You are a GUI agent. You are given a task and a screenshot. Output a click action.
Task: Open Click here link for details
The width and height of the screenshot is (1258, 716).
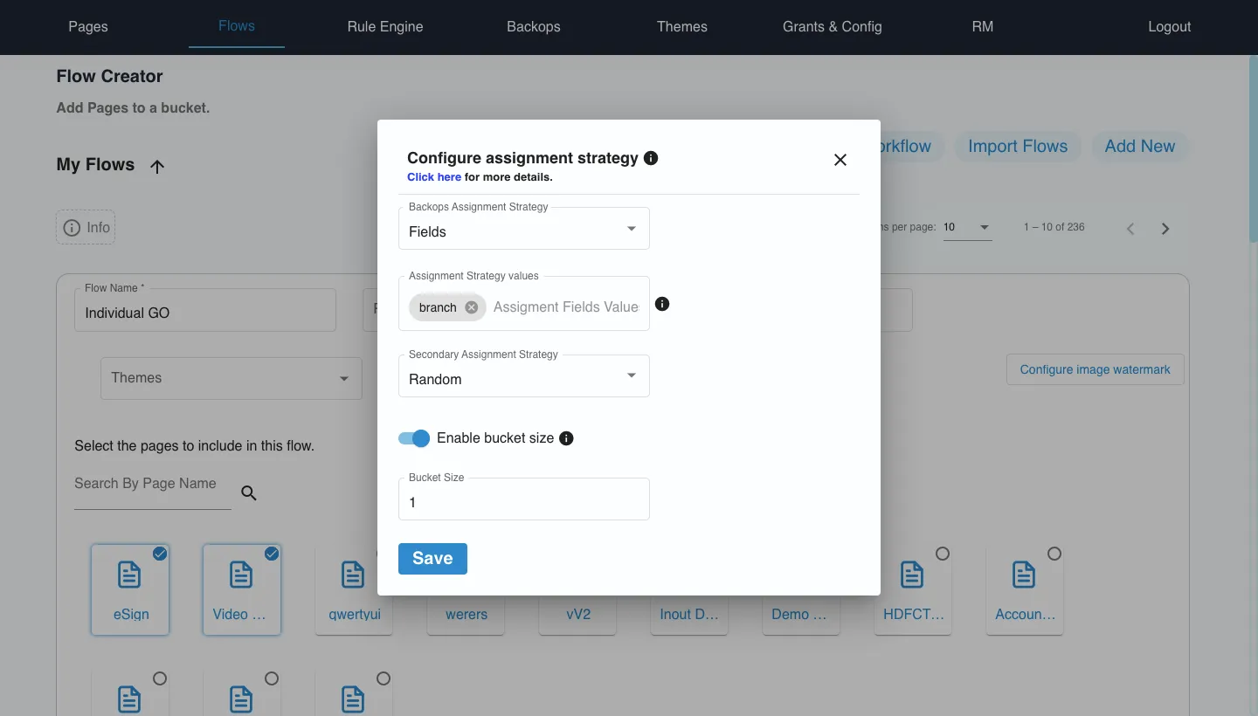click(x=434, y=177)
